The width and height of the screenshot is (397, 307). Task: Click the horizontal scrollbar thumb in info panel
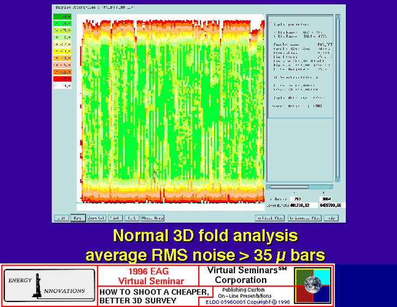[290, 187]
